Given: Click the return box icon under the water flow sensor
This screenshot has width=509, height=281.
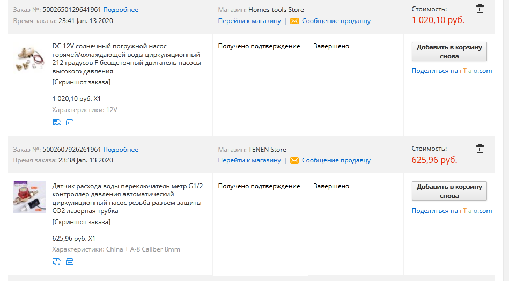Looking at the screenshot, I should (70, 262).
